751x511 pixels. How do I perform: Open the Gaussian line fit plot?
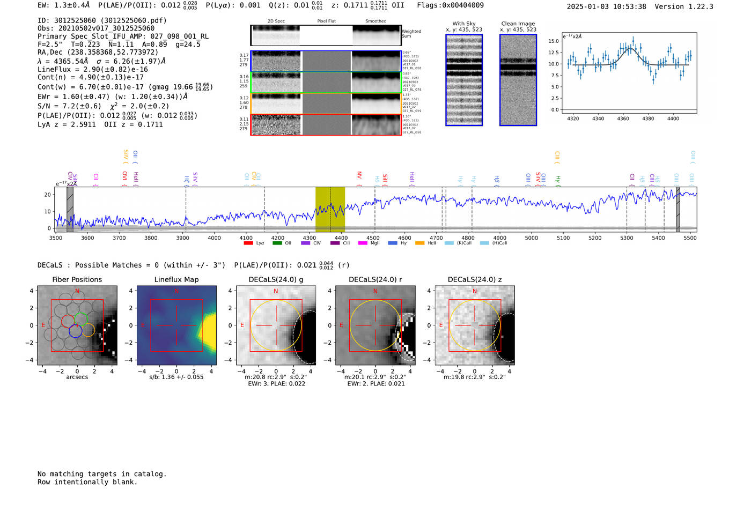[x=629, y=73]
